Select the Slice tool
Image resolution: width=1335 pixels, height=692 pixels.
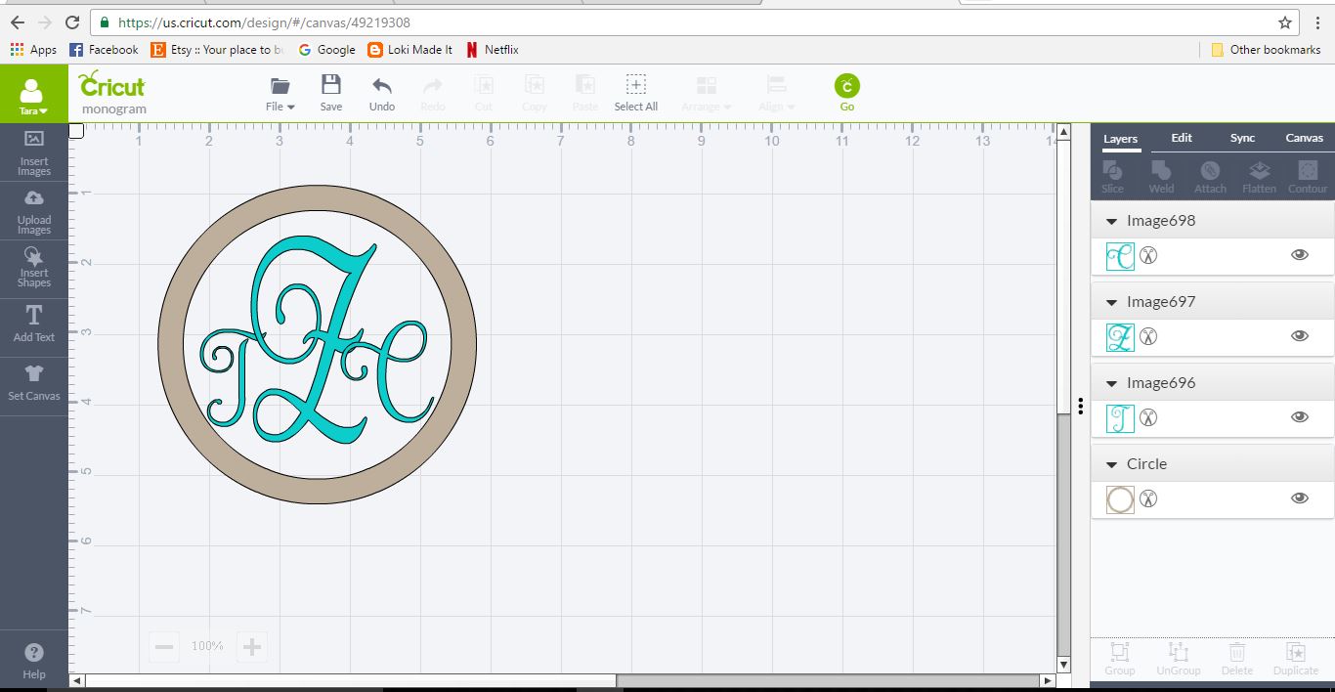point(1112,175)
